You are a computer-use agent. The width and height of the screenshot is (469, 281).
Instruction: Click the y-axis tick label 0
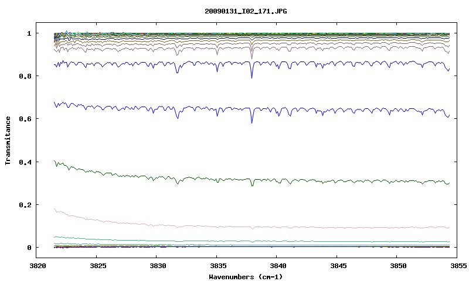tap(29, 248)
